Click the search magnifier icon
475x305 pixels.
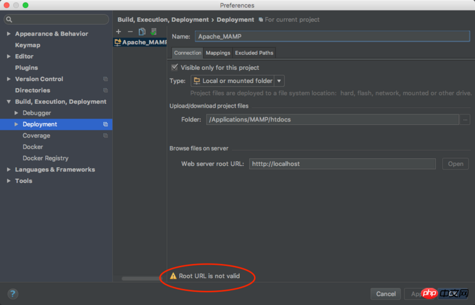pyautogui.click(x=9, y=20)
